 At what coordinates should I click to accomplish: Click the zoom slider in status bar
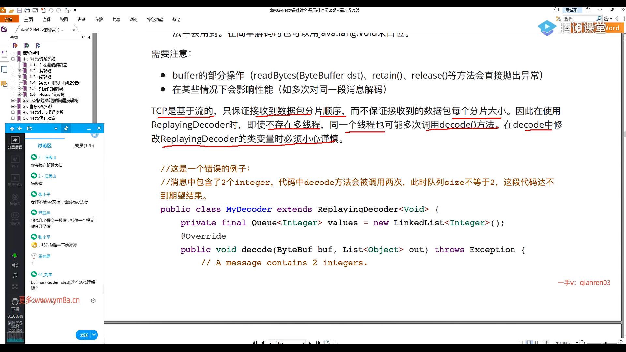(x=606, y=343)
